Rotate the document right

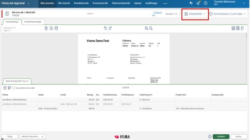110,28
